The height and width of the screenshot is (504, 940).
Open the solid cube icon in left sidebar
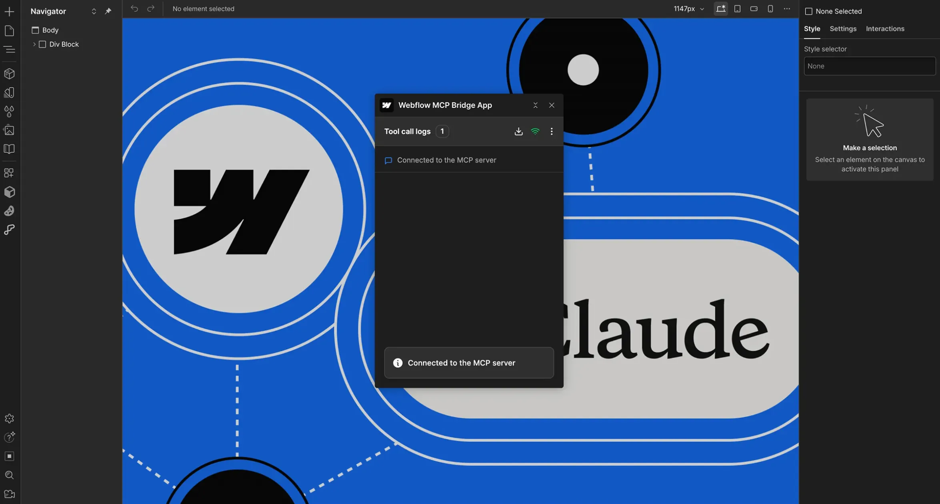[9, 192]
